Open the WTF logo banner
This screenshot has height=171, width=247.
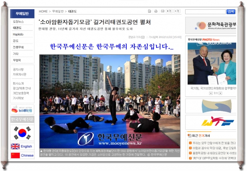pos(211,122)
